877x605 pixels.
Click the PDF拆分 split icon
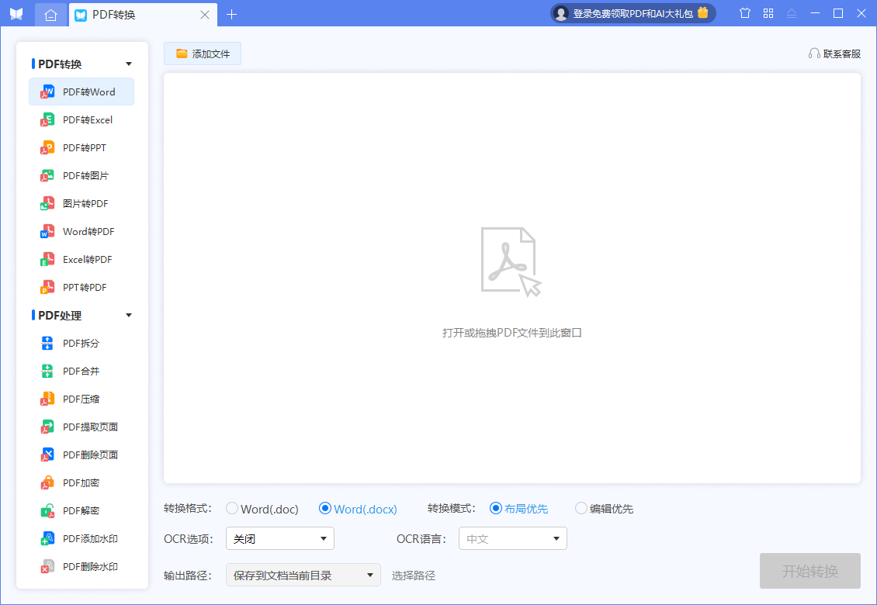pyautogui.click(x=47, y=344)
